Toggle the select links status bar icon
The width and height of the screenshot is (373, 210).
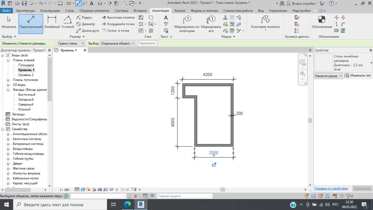pyautogui.click(x=307, y=196)
